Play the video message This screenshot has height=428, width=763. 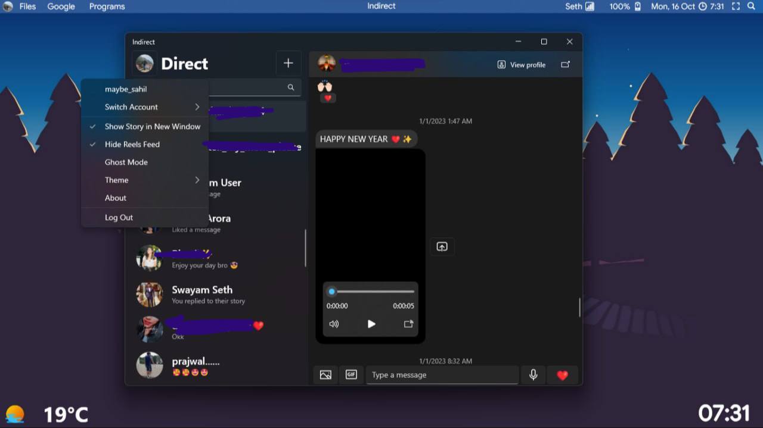pos(371,324)
